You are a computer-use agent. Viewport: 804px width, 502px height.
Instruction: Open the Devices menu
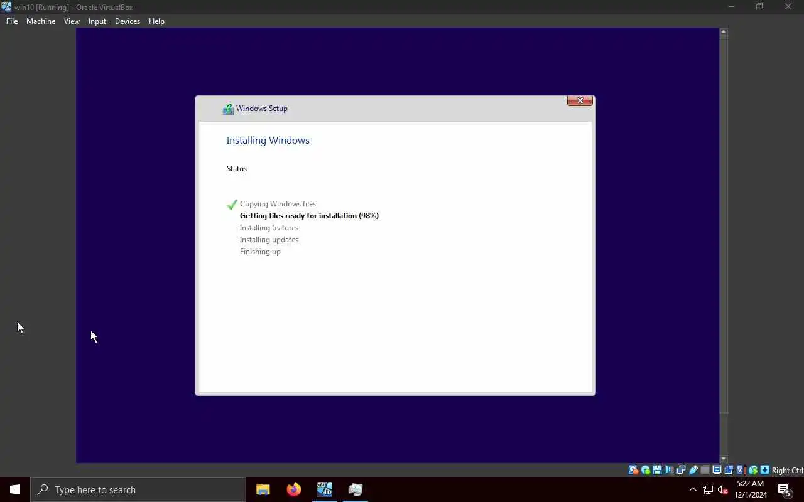pyautogui.click(x=128, y=21)
